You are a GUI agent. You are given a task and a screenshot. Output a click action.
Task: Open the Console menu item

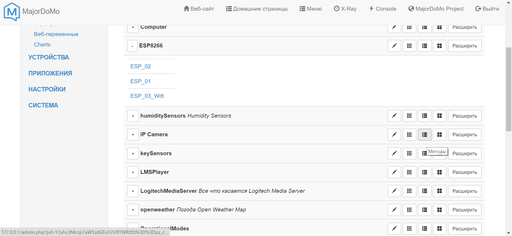(x=383, y=9)
